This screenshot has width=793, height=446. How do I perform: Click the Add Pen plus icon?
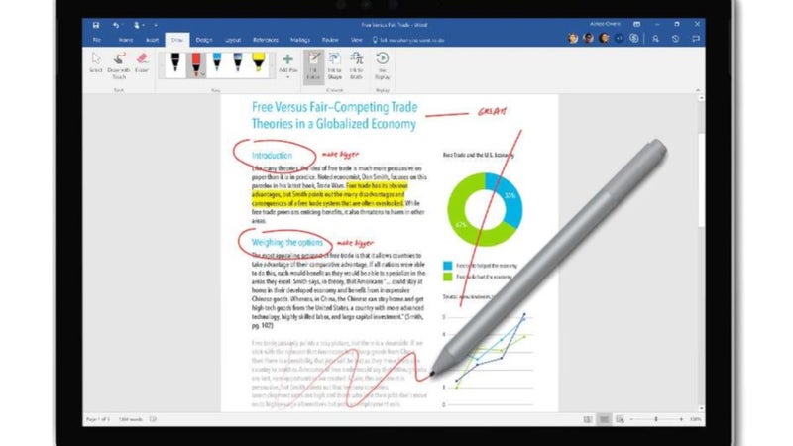[287, 59]
